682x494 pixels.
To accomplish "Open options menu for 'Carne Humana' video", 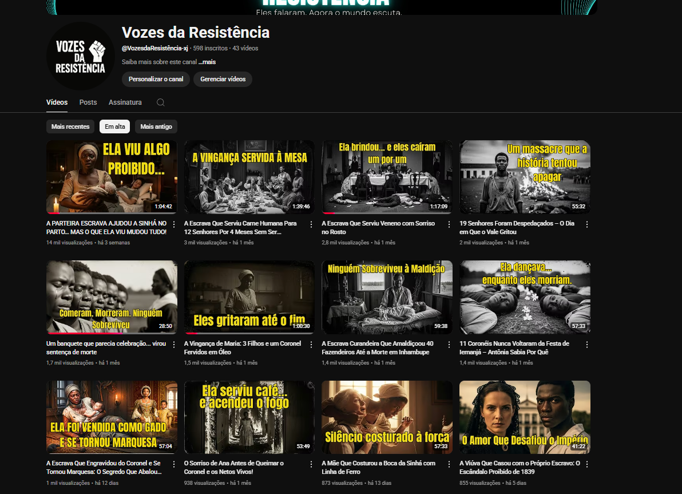I will coord(311,224).
